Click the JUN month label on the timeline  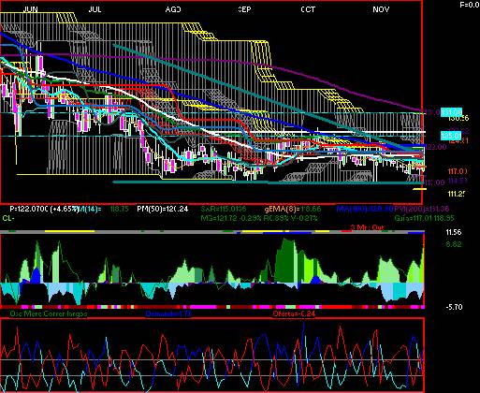tap(31, 9)
